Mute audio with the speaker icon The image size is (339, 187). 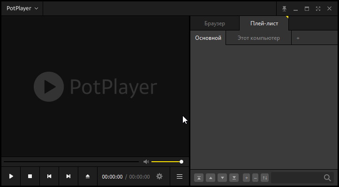[146, 162]
